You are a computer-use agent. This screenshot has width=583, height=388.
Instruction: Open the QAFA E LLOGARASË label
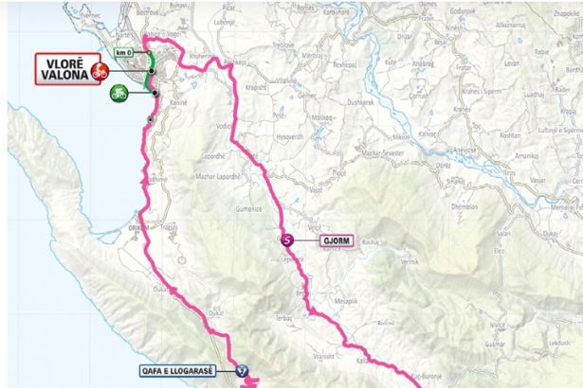177,371
